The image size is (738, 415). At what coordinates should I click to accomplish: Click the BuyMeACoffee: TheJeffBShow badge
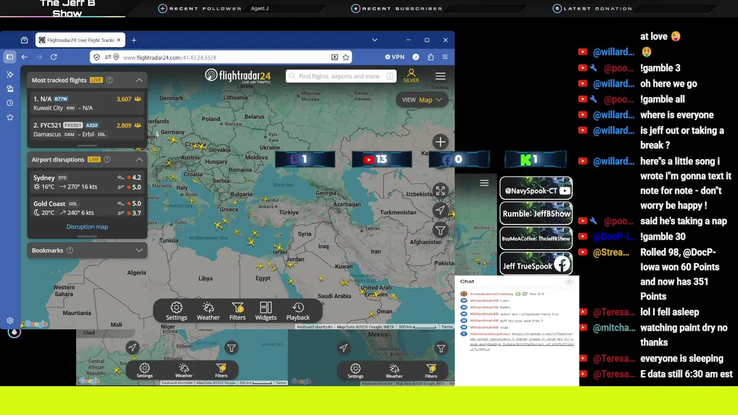point(536,239)
